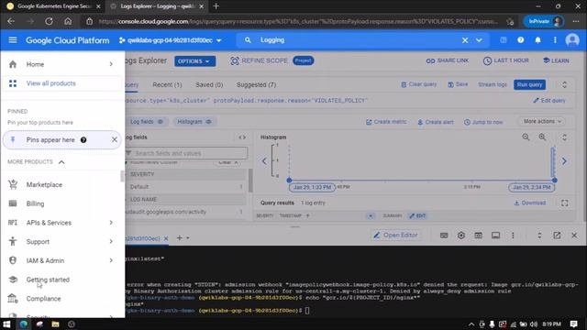Click the help icon beside Pins appear here
Viewport: 587px width, 330px height.
pos(83,140)
